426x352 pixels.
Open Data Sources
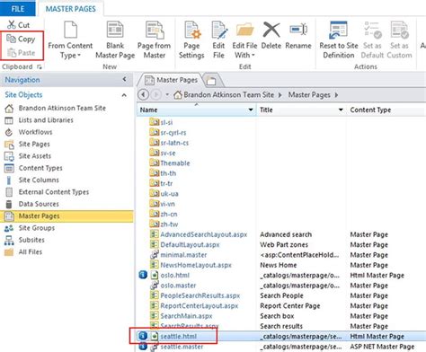click(39, 204)
